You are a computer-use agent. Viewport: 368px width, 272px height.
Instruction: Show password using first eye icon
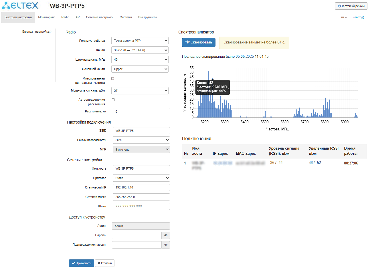[166, 235]
